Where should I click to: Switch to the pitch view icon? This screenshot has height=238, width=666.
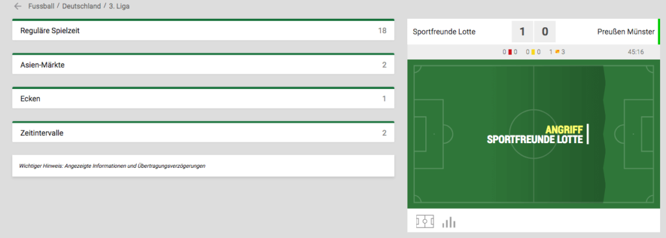[425, 222]
